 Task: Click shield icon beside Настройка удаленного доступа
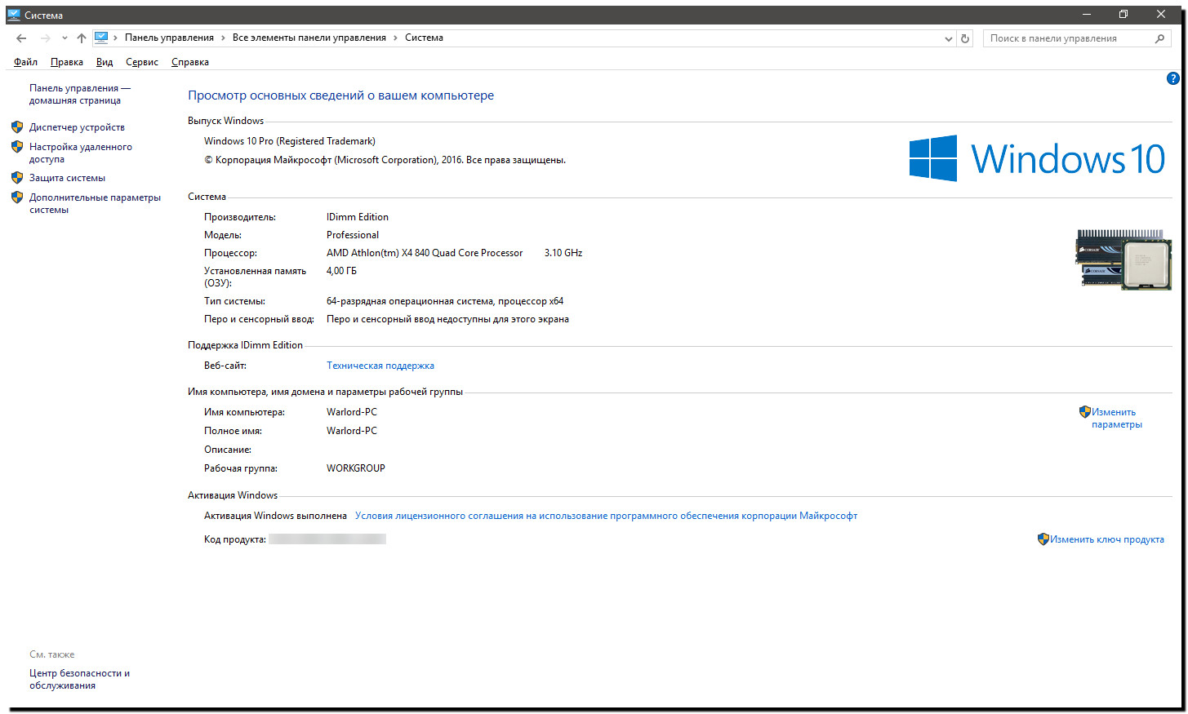pyautogui.click(x=17, y=147)
